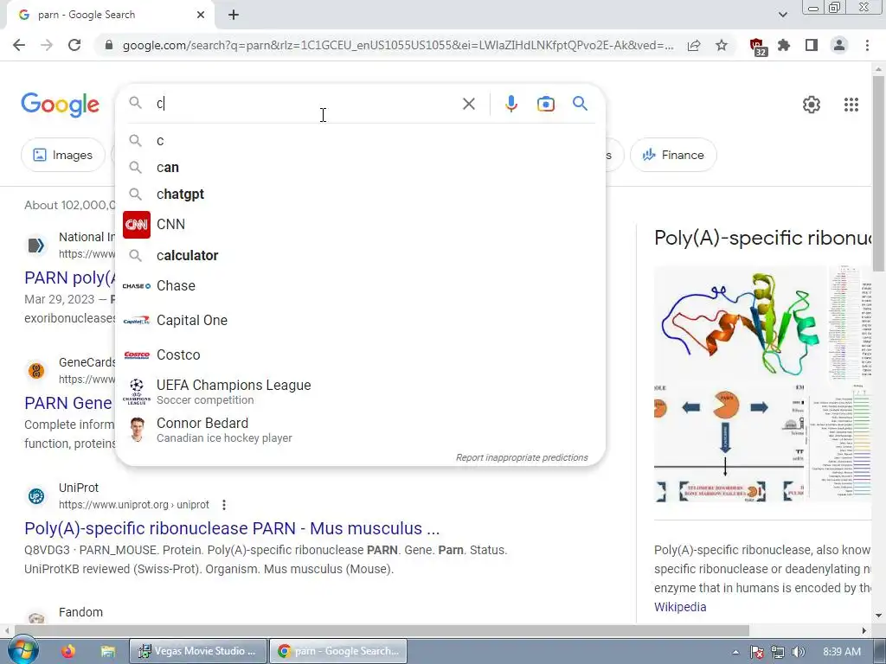Click the address bar URL
This screenshot has width=886, height=664.
tap(398, 45)
